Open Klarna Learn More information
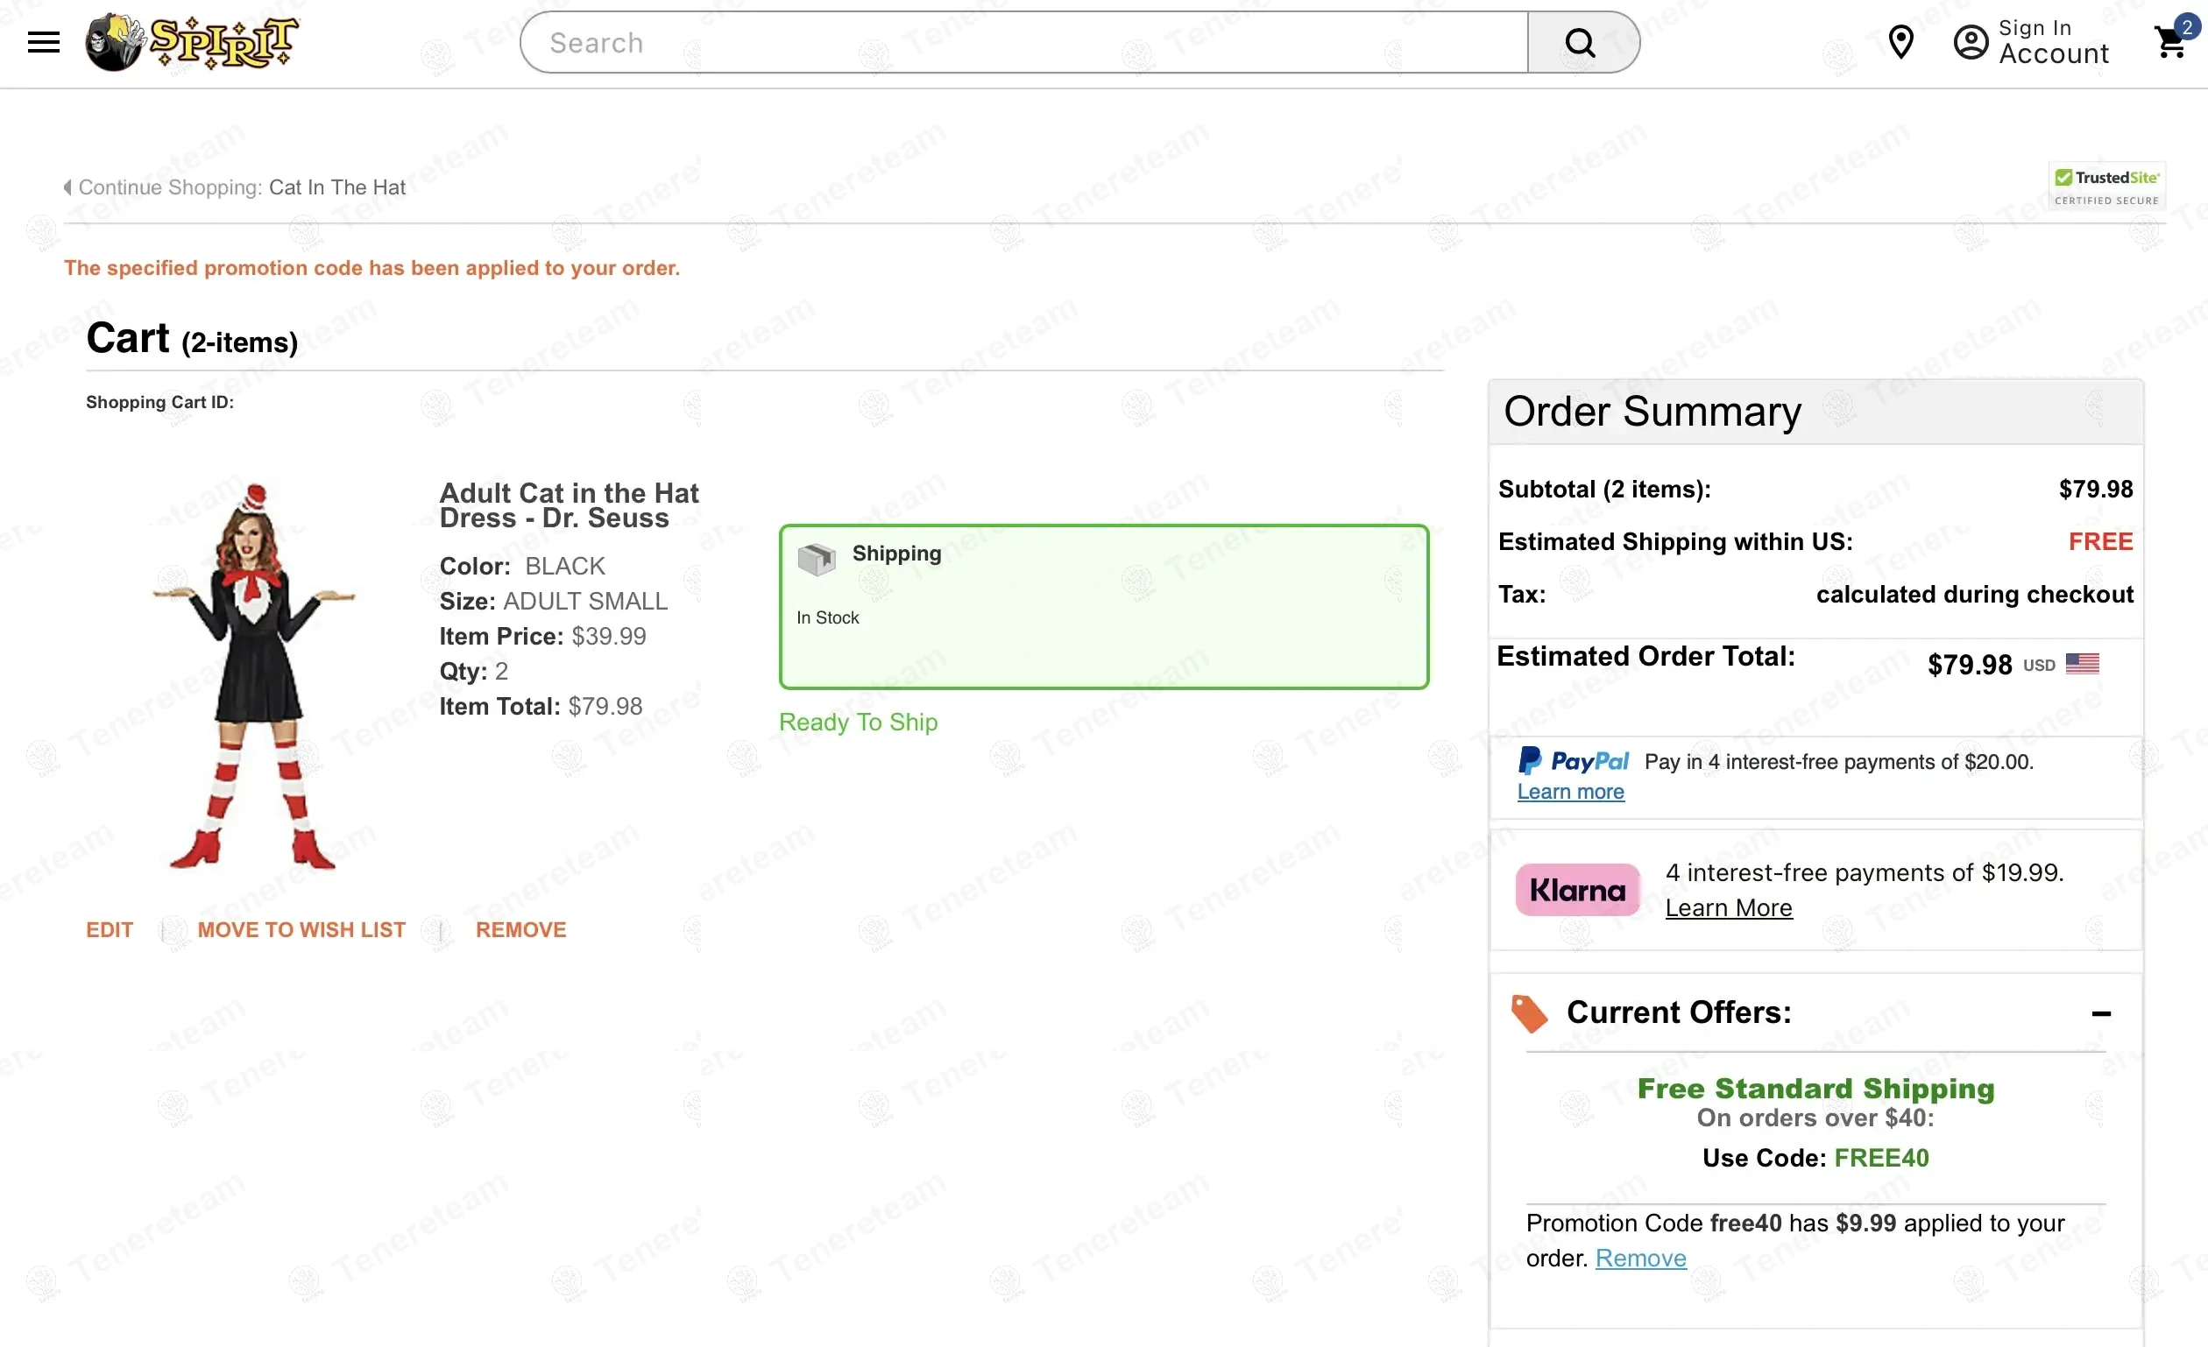The width and height of the screenshot is (2208, 1347). click(1729, 907)
